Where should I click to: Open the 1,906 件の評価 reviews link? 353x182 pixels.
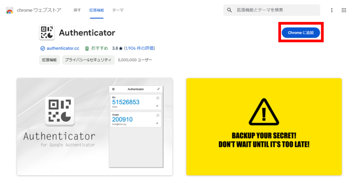click(140, 48)
